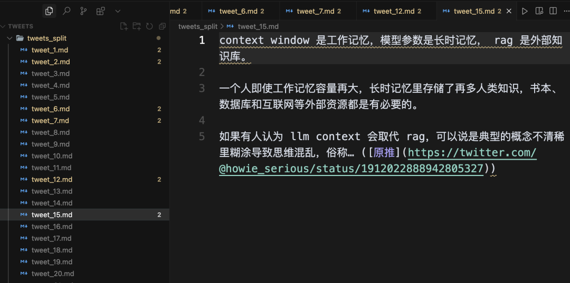Click the markdown file icon beside tweet_15.md tab
Image resolution: width=570 pixels, height=283 pixels.
pos(446,11)
